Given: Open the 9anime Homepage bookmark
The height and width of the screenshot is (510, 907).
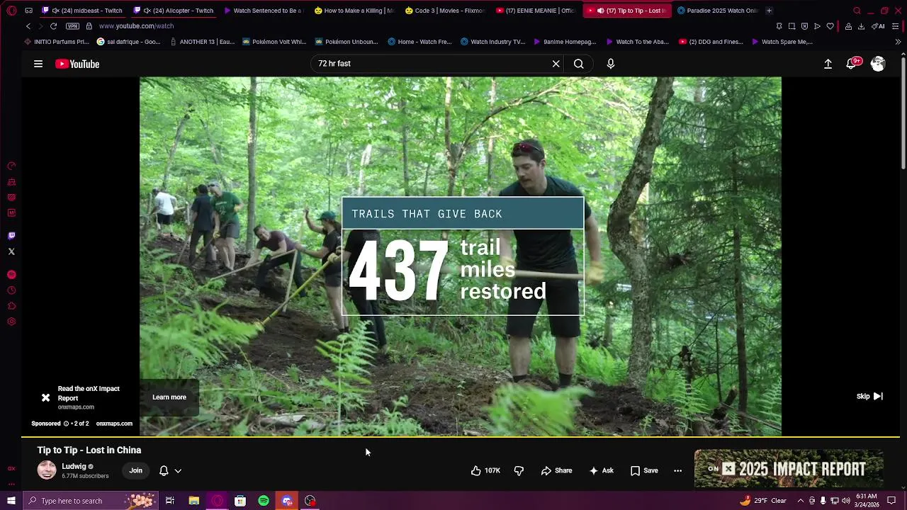Looking at the screenshot, I should click(x=564, y=42).
